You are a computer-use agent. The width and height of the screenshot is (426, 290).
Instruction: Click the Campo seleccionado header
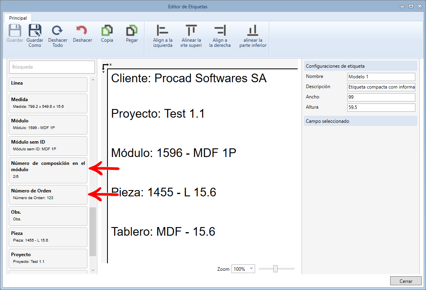361,121
